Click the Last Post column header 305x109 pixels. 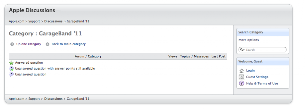point(218,57)
